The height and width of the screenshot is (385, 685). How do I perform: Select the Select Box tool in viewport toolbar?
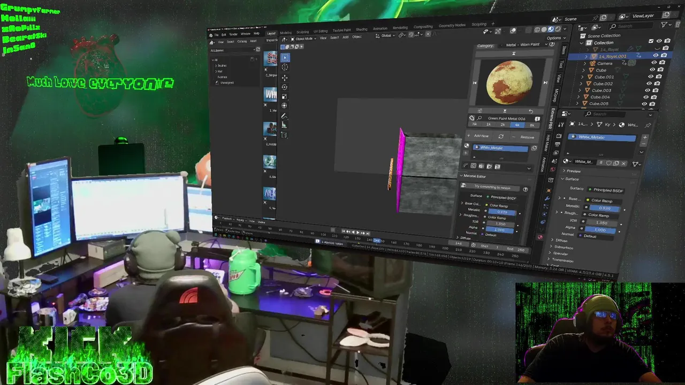click(x=285, y=58)
